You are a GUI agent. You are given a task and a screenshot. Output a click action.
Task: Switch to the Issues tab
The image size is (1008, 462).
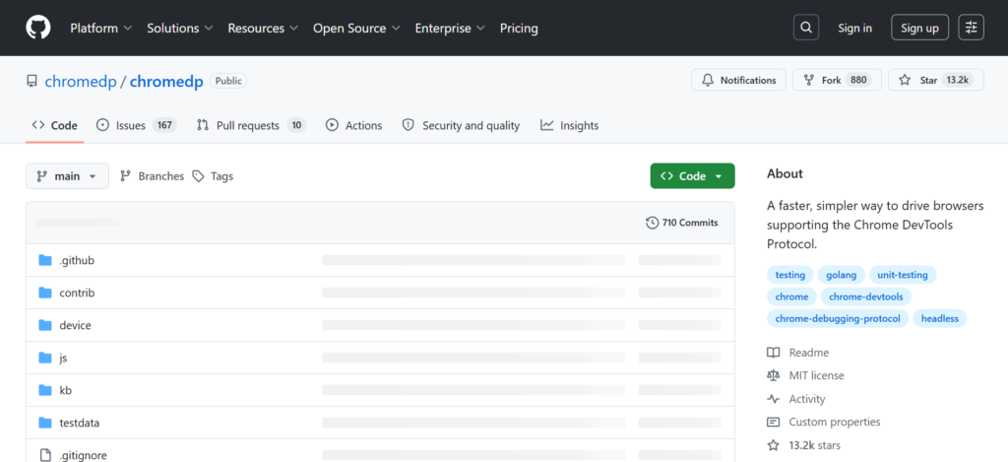pos(136,125)
